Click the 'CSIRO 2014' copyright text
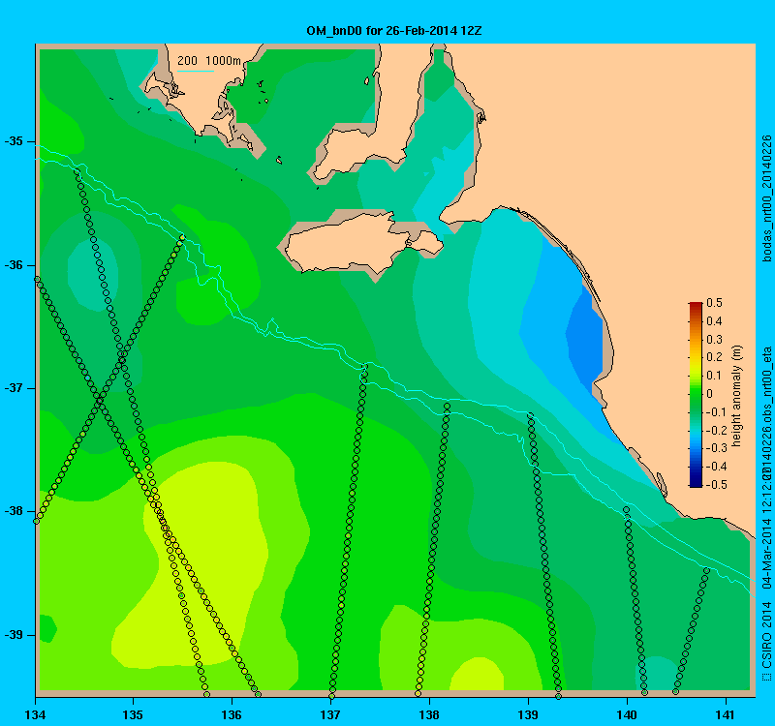The height and width of the screenshot is (726, 775). [x=766, y=635]
